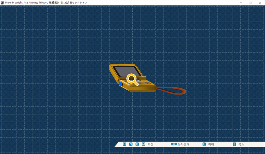Click the E zoom-in key icon
The width and height of the screenshot is (265, 154).
pos(204,144)
